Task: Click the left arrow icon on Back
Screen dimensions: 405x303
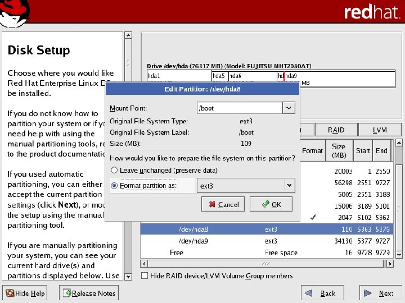Action: (x=309, y=293)
